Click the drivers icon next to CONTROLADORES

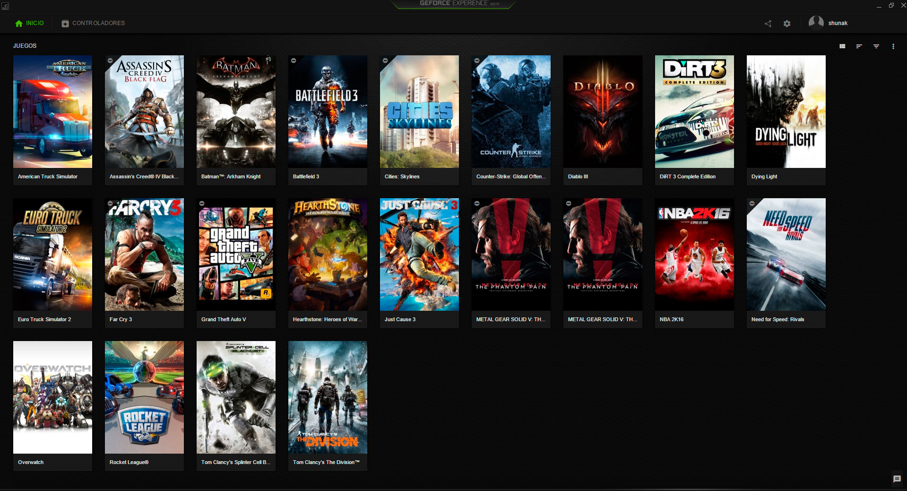[x=65, y=23]
